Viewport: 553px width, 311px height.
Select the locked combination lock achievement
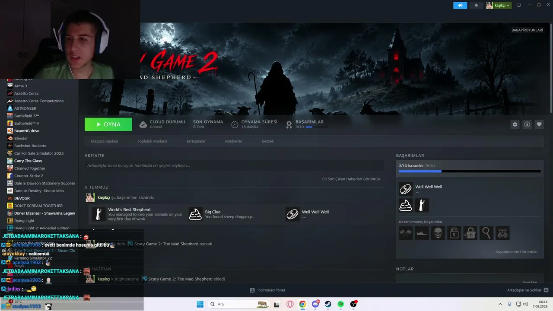[470, 233]
